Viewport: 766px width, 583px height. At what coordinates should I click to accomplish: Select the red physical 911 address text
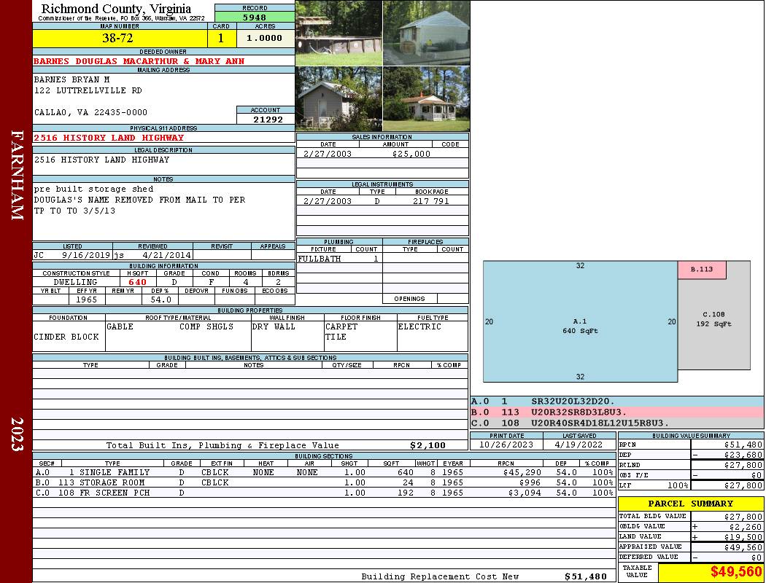click(109, 138)
